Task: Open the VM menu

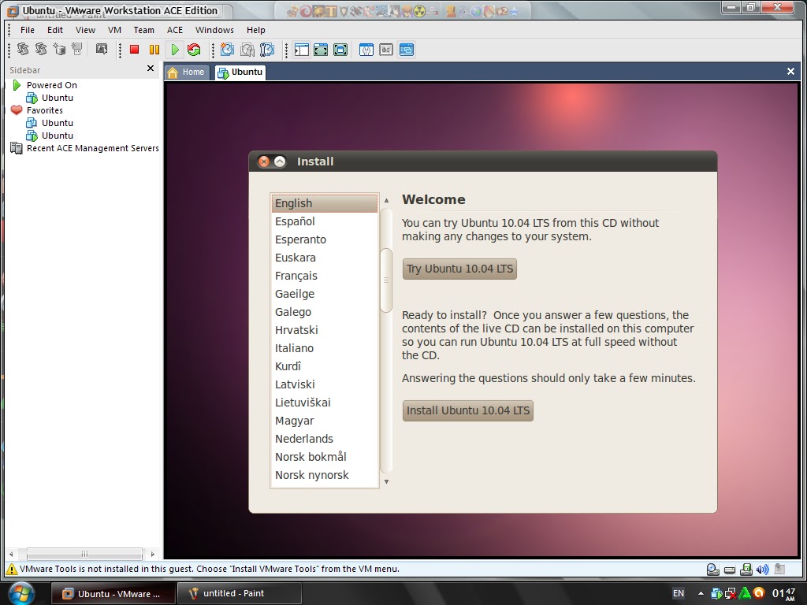Action: pos(114,30)
